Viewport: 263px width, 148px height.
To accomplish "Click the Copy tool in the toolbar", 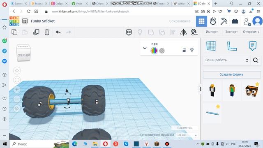I will (14, 32).
